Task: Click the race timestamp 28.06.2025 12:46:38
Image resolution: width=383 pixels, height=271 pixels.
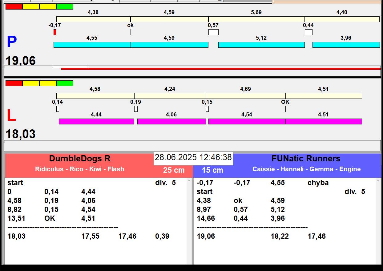Action: [x=193, y=158]
